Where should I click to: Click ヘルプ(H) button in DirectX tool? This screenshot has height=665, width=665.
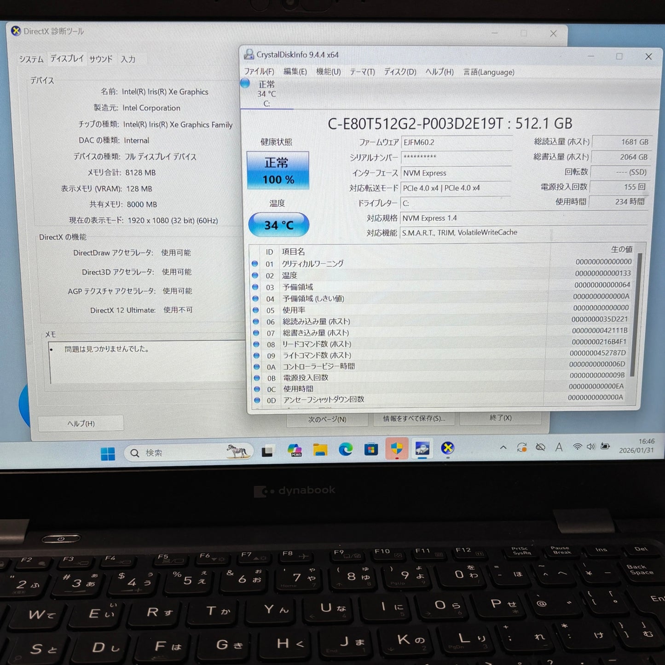click(81, 423)
